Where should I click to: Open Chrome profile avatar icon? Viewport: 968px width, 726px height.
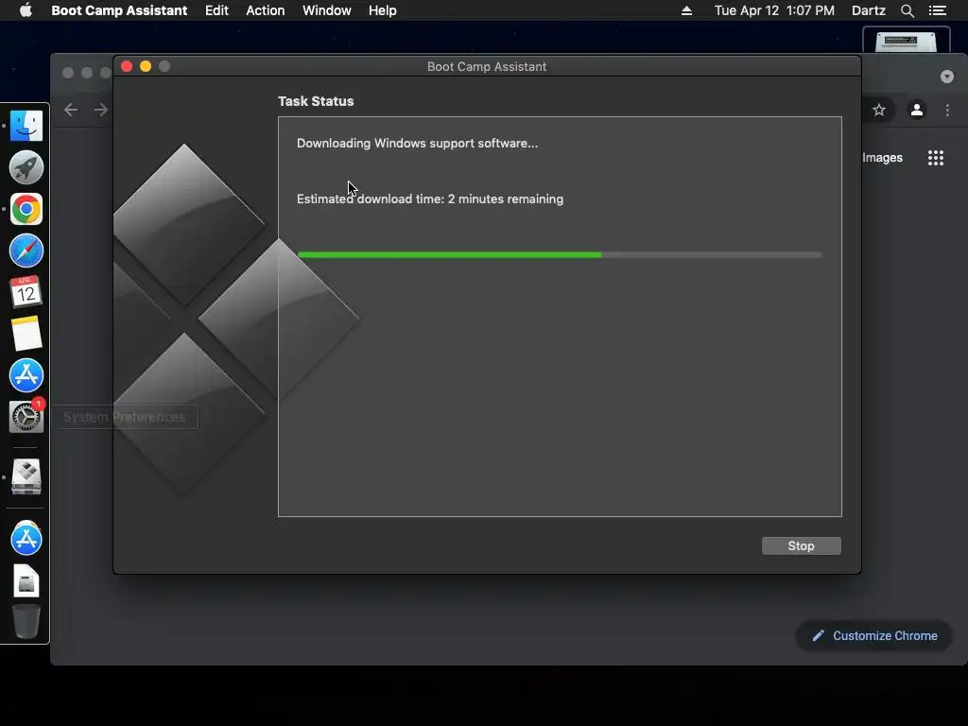pos(917,110)
